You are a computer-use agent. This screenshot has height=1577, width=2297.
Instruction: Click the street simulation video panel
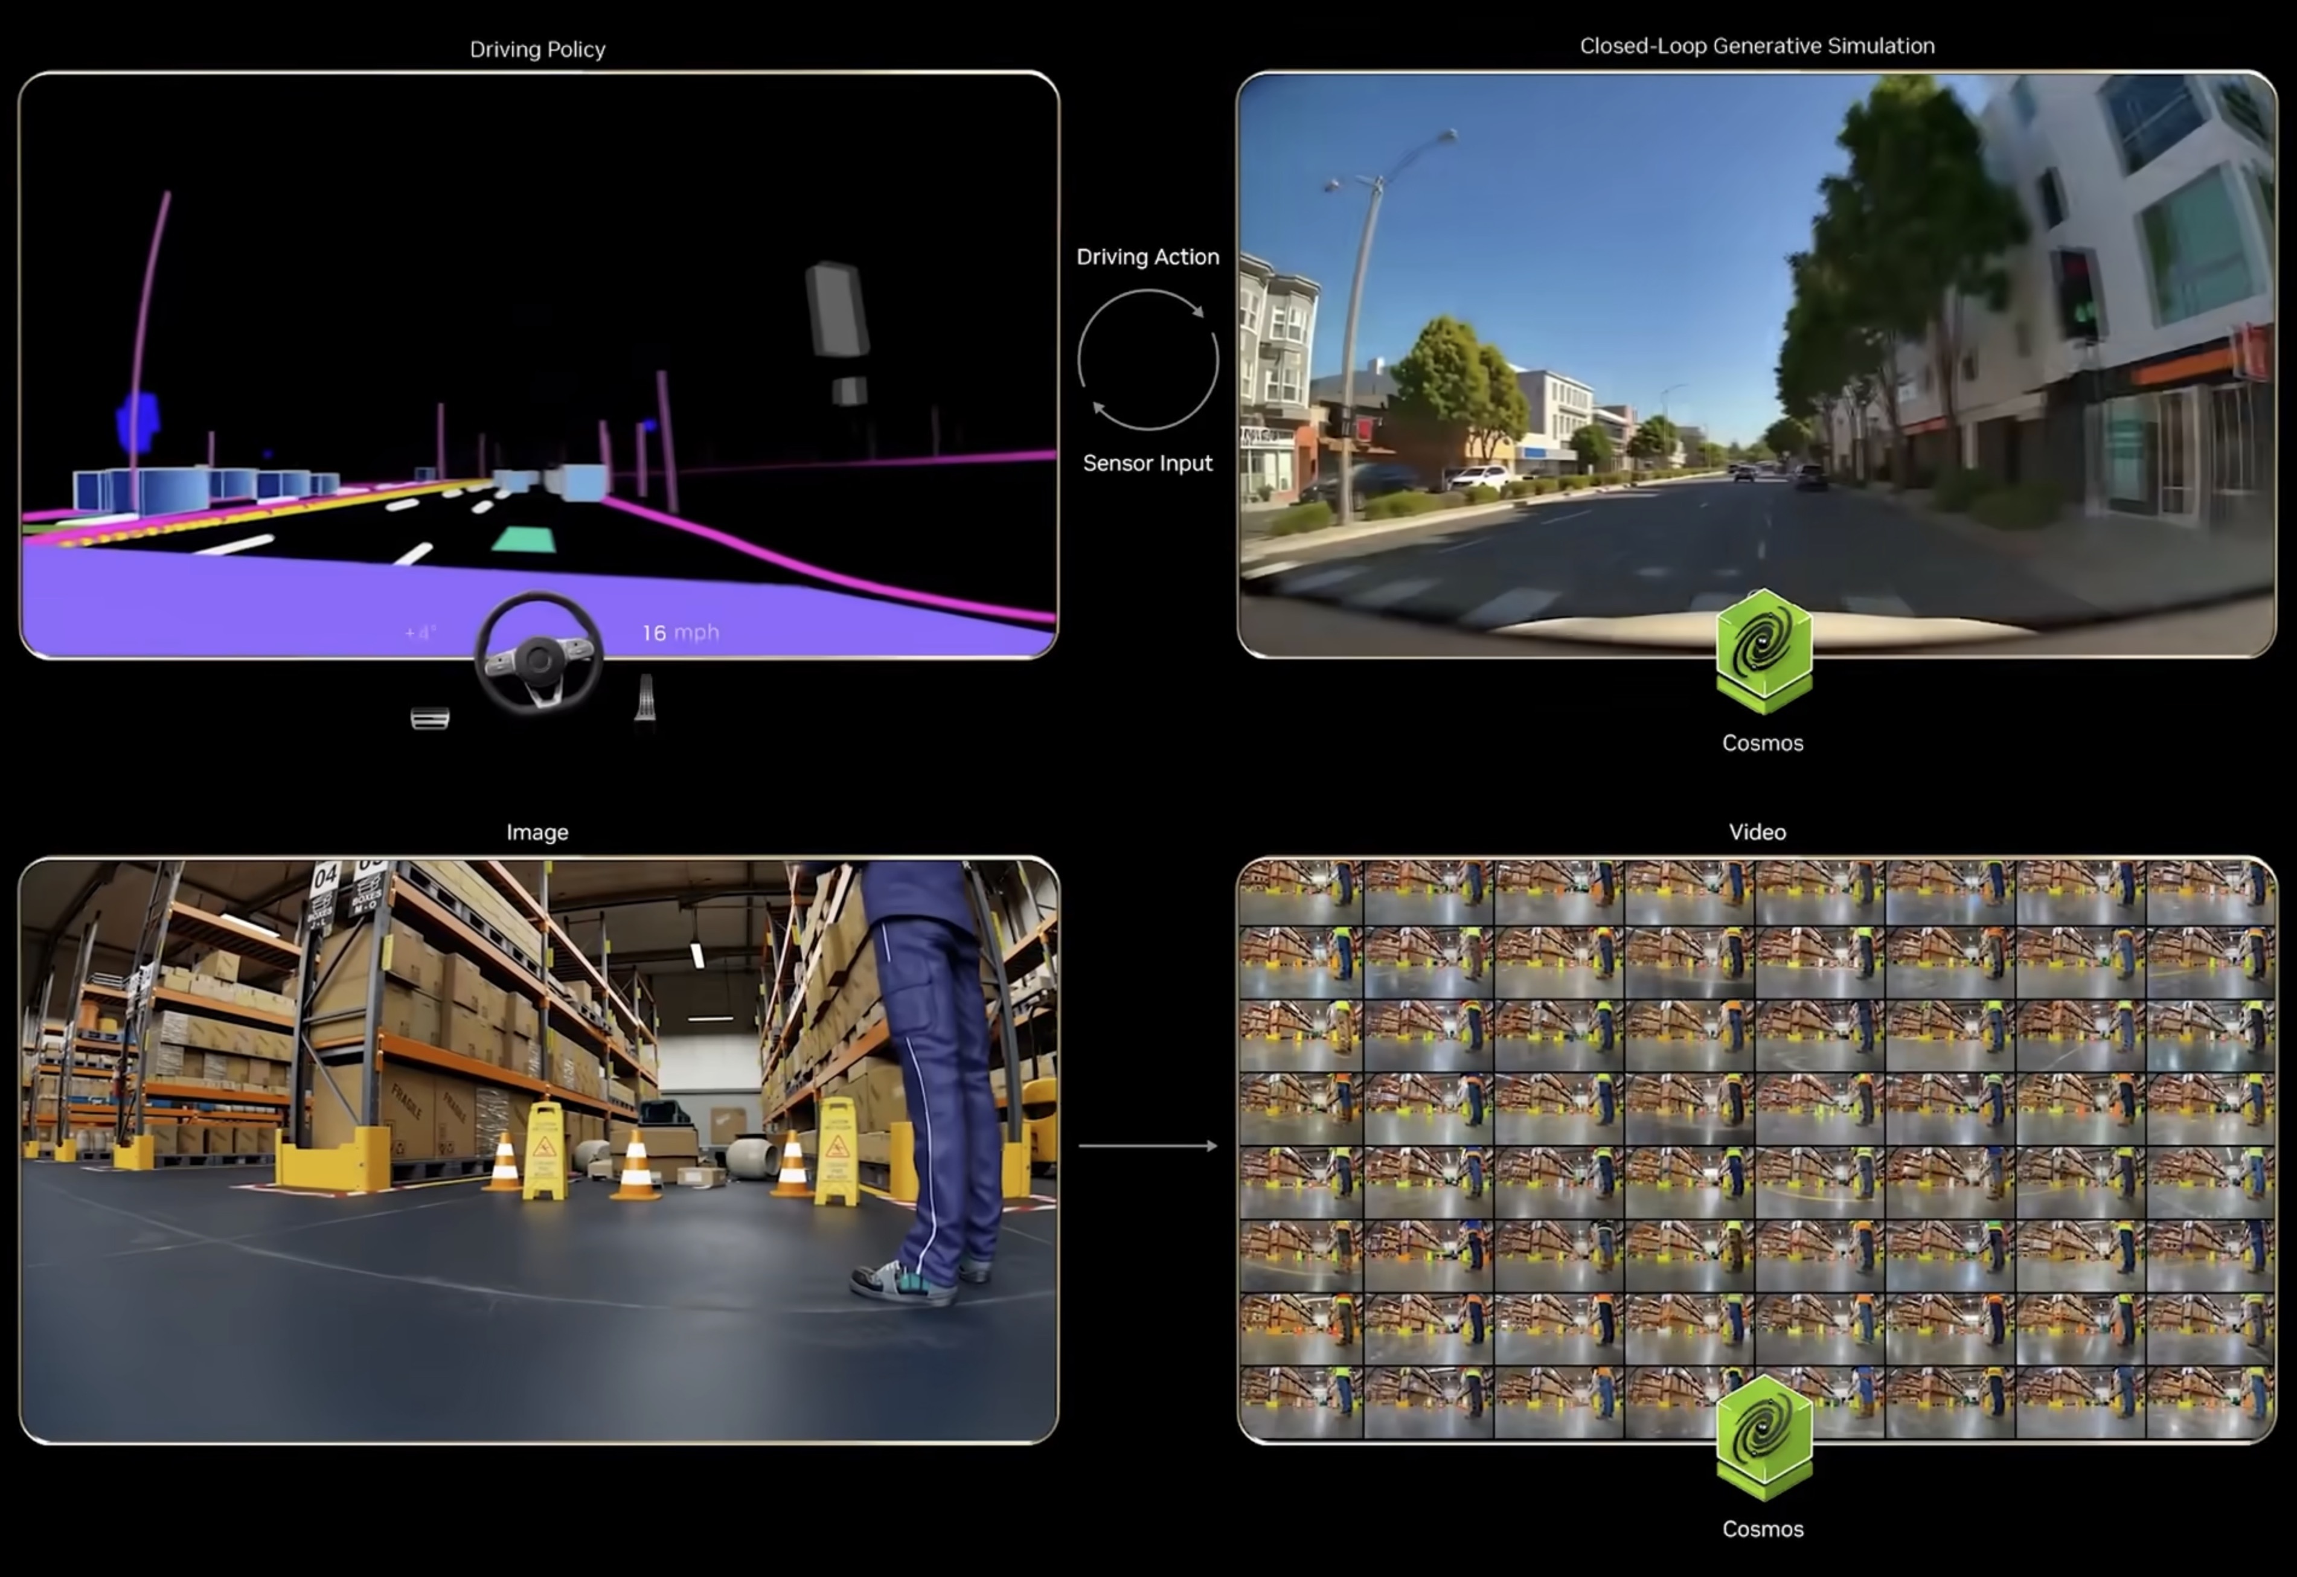1757,366
